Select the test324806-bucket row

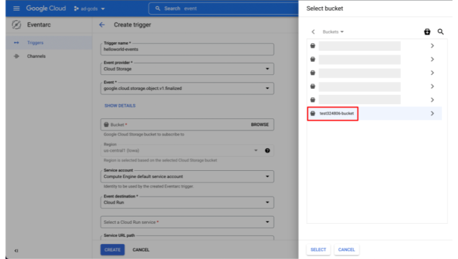(x=375, y=114)
